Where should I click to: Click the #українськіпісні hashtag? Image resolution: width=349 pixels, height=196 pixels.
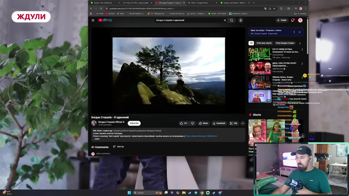pyautogui.click(x=121, y=131)
